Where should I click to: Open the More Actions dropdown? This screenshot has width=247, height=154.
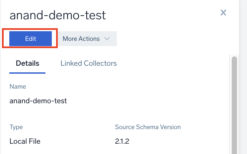pyautogui.click(x=86, y=38)
